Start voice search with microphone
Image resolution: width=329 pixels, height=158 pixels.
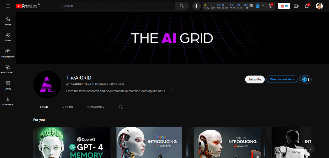tap(196, 6)
